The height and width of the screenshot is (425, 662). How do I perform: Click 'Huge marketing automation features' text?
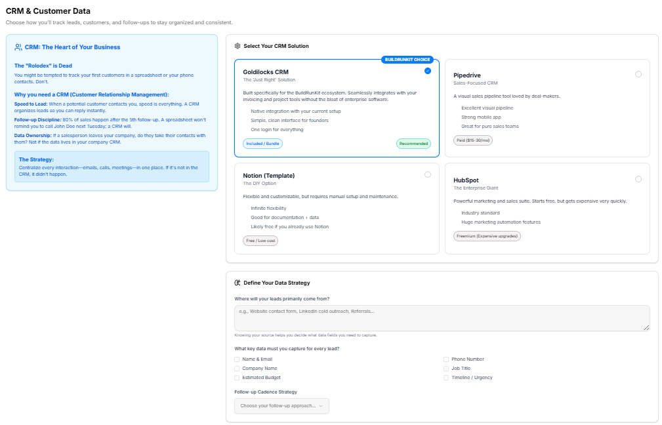pyautogui.click(x=501, y=222)
